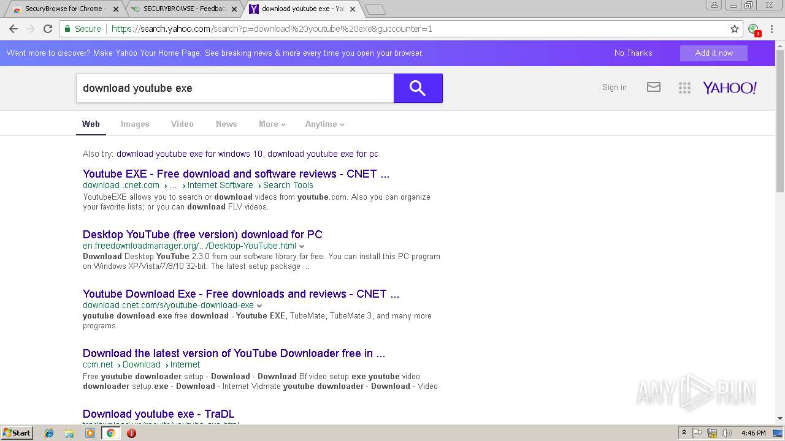Try download youtube exe for windows 10

(x=190, y=154)
